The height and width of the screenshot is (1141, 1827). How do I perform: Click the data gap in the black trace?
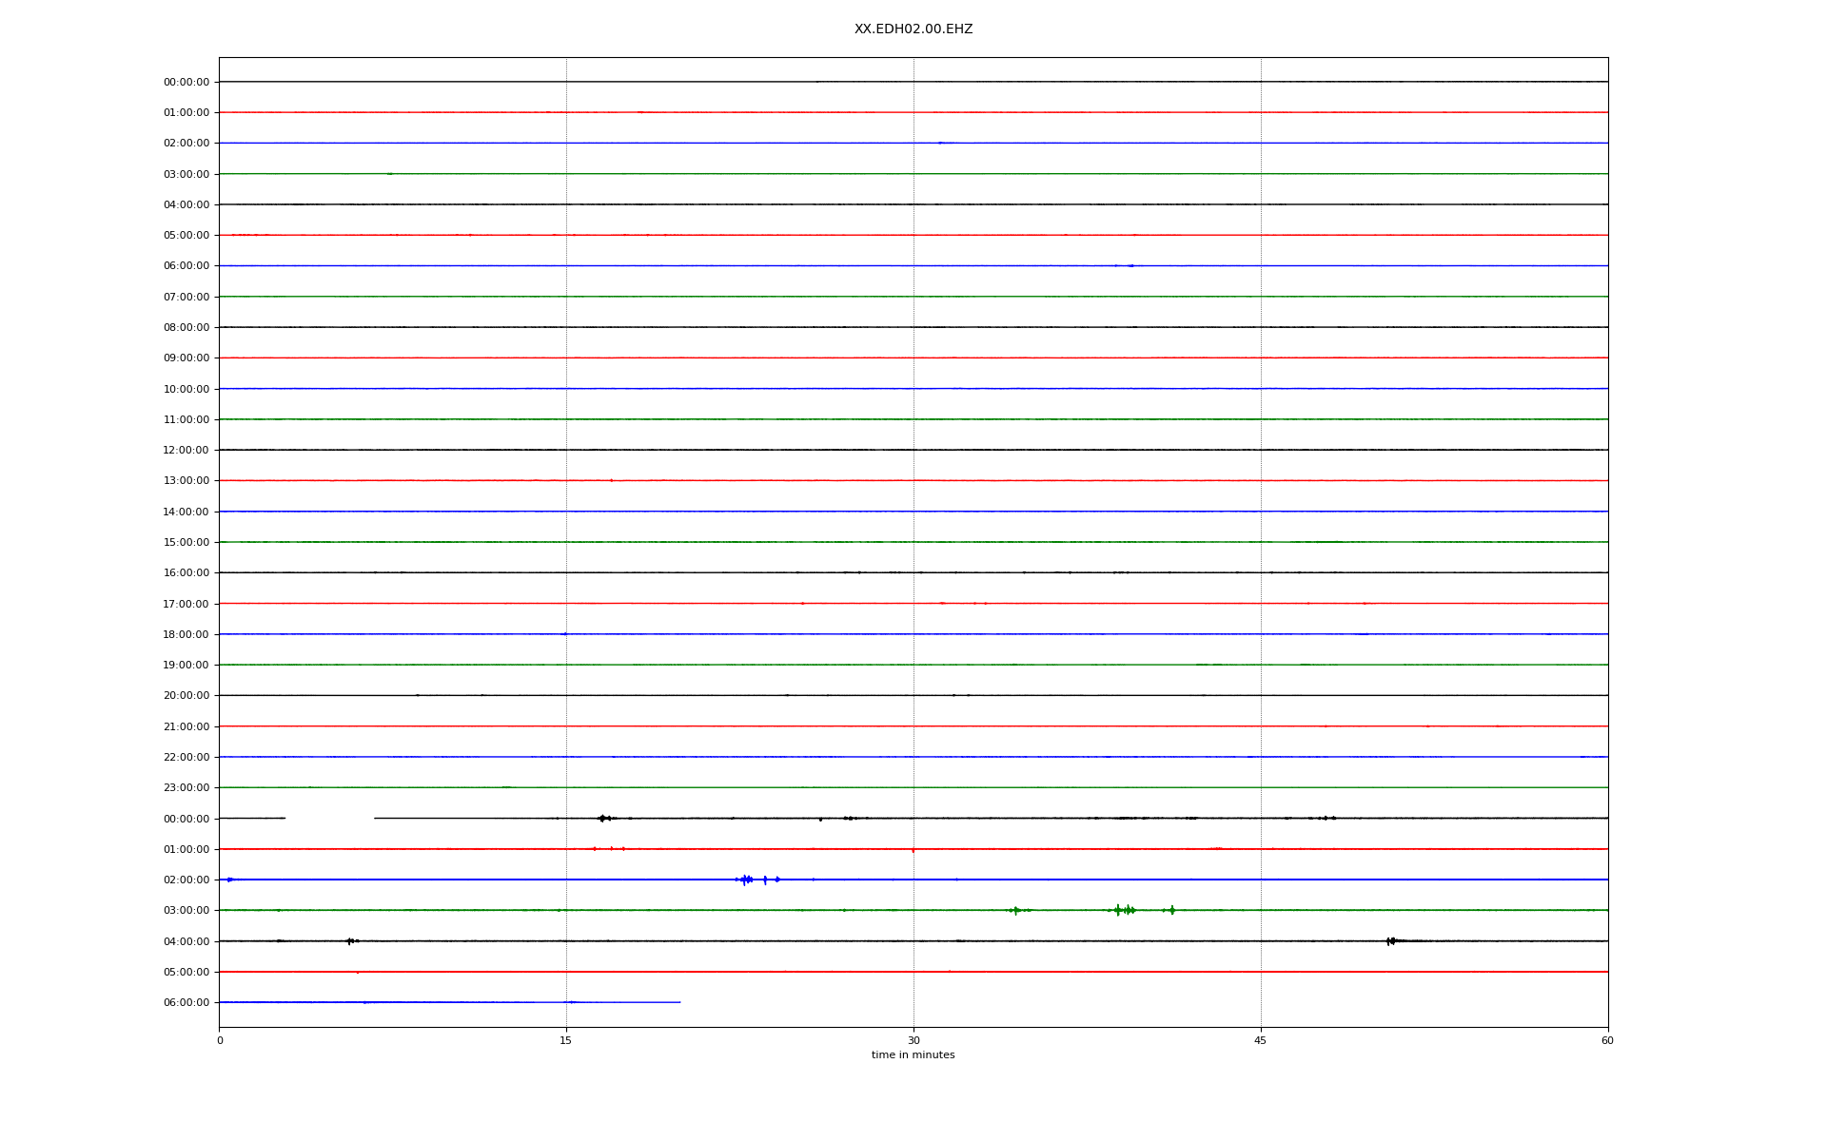(329, 819)
